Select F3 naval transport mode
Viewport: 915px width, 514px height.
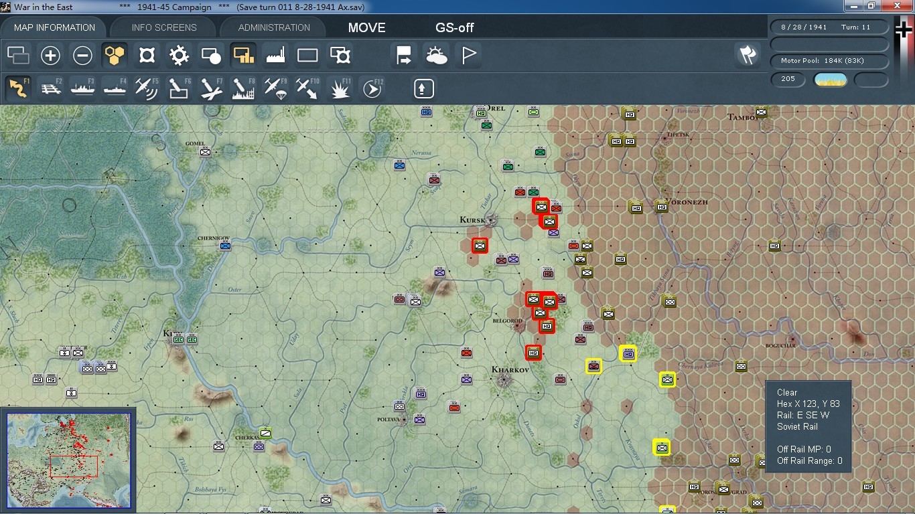tap(82, 88)
